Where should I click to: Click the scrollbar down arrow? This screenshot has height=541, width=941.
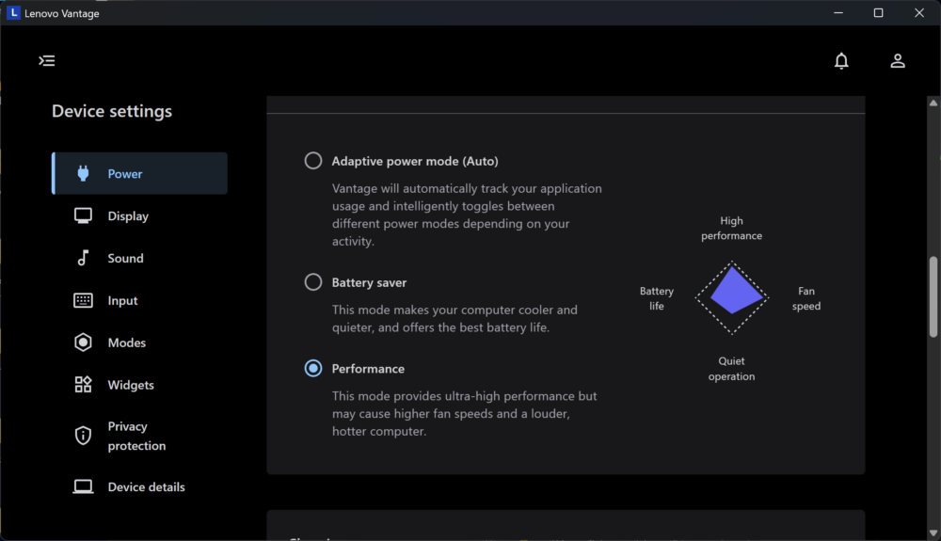(933, 533)
